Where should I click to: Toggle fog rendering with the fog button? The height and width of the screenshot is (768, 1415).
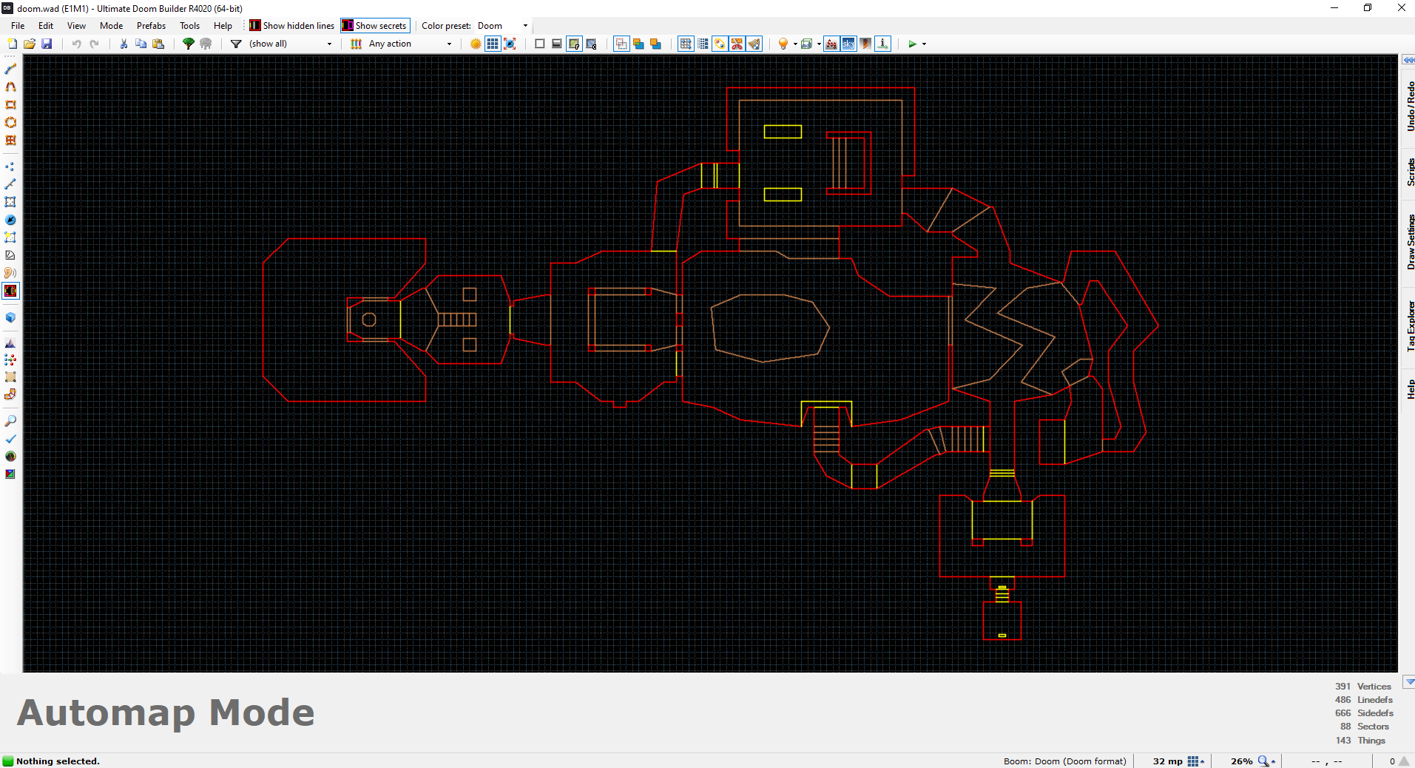click(830, 44)
